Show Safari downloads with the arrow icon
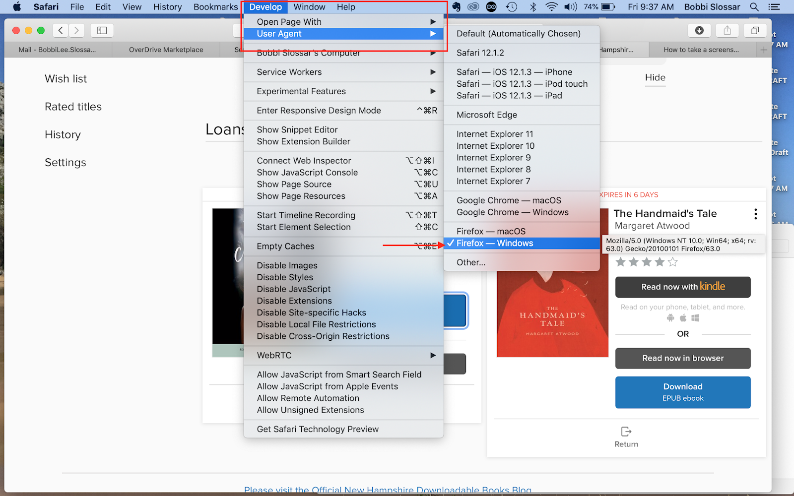This screenshot has height=496, width=794. click(699, 30)
